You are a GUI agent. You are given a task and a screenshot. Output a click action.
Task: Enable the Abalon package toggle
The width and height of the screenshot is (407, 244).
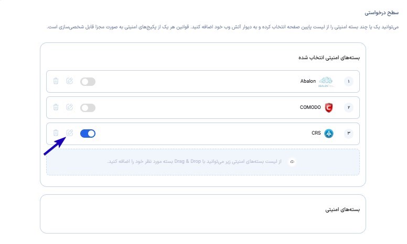click(x=88, y=82)
